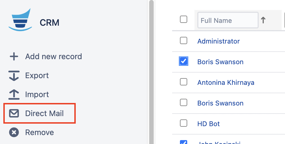This screenshot has height=144, width=285.
Task: Select the Antonina Khirnaya row checkbox
Action: click(184, 82)
